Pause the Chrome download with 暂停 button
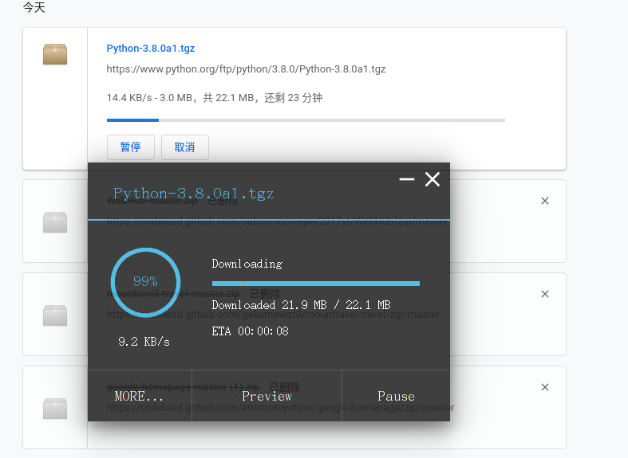628x458 pixels. 131,147
